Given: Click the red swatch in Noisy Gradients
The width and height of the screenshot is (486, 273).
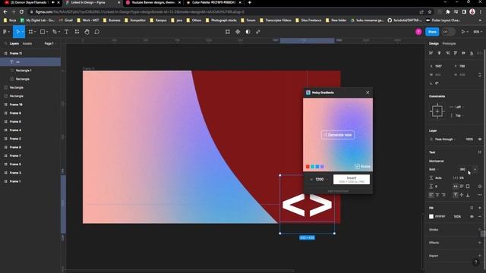Looking at the screenshot, I should (308, 167).
